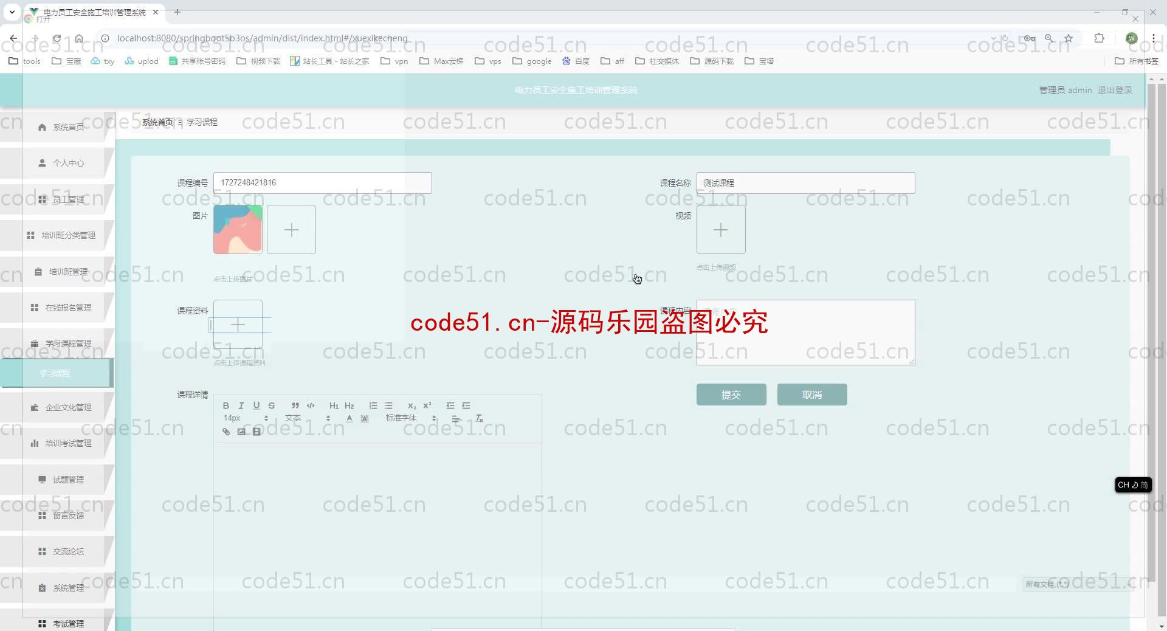Open the 视频下载 bookmark folder
1167x631 pixels.
258,61
